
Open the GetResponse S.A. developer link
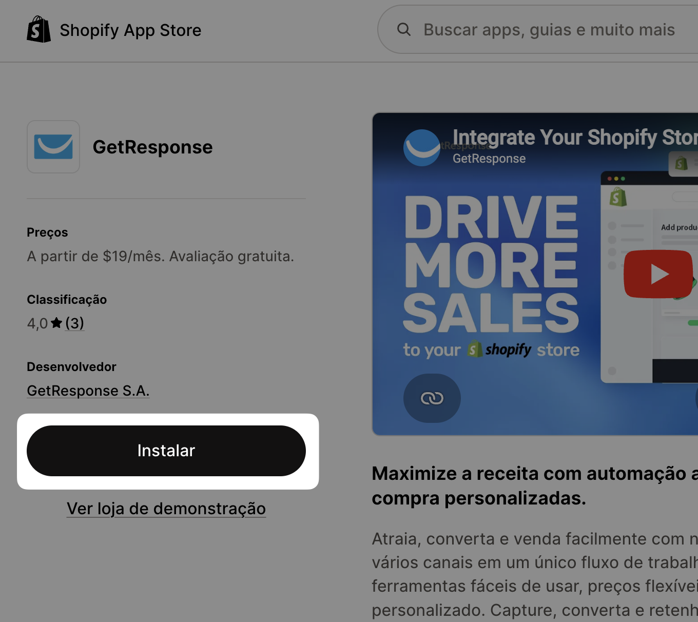coord(88,391)
